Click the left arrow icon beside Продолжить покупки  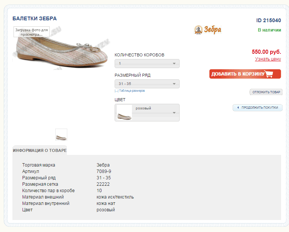pos(238,108)
